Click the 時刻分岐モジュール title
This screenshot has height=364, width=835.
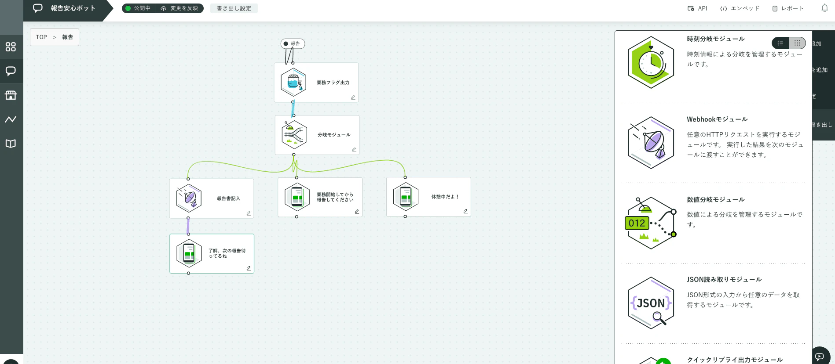[716, 39]
